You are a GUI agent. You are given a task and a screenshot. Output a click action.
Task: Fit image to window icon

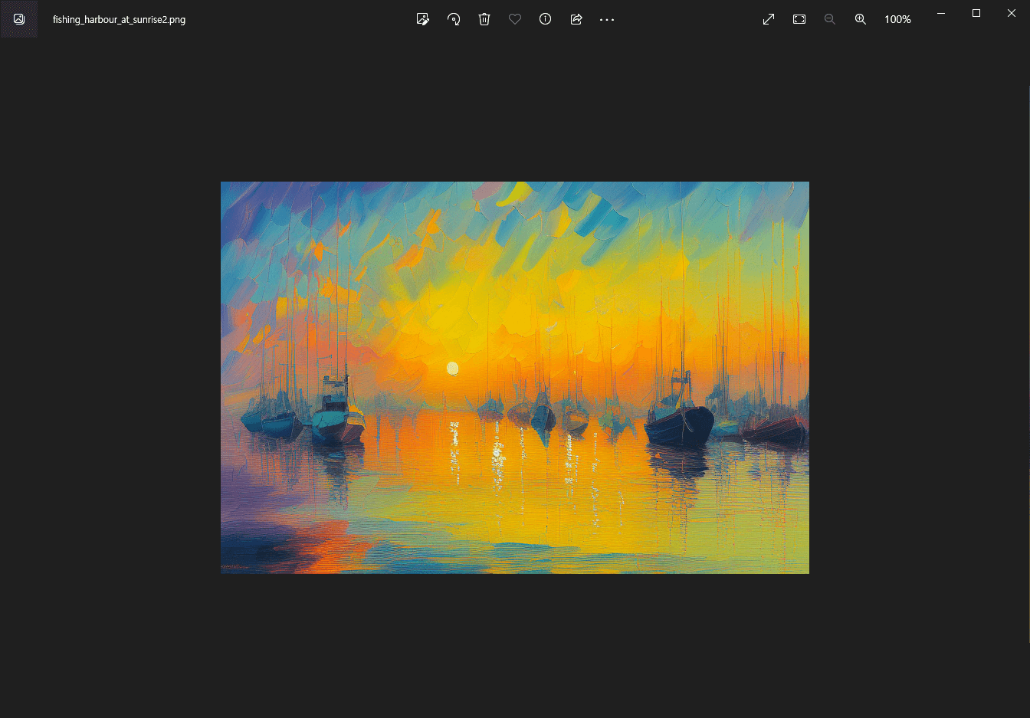click(799, 19)
